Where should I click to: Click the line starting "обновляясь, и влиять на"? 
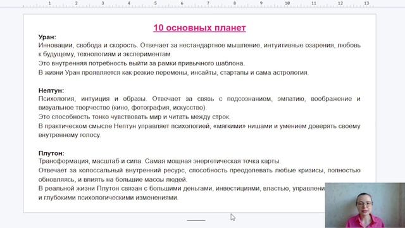coord(113,179)
